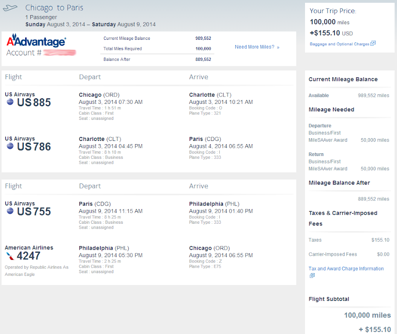This screenshot has height=334, width=397.
Task: Click the AAdvantage logo
Action: (36, 40)
